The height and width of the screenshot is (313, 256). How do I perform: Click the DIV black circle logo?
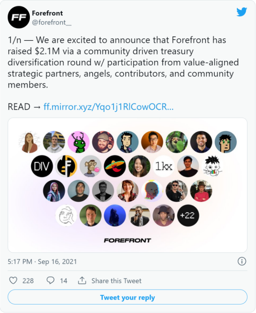pyautogui.click(x=42, y=166)
